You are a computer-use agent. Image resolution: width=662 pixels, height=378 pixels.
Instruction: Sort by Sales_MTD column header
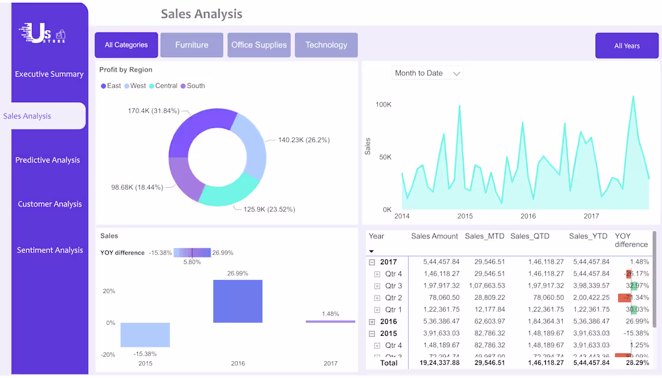click(x=484, y=236)
